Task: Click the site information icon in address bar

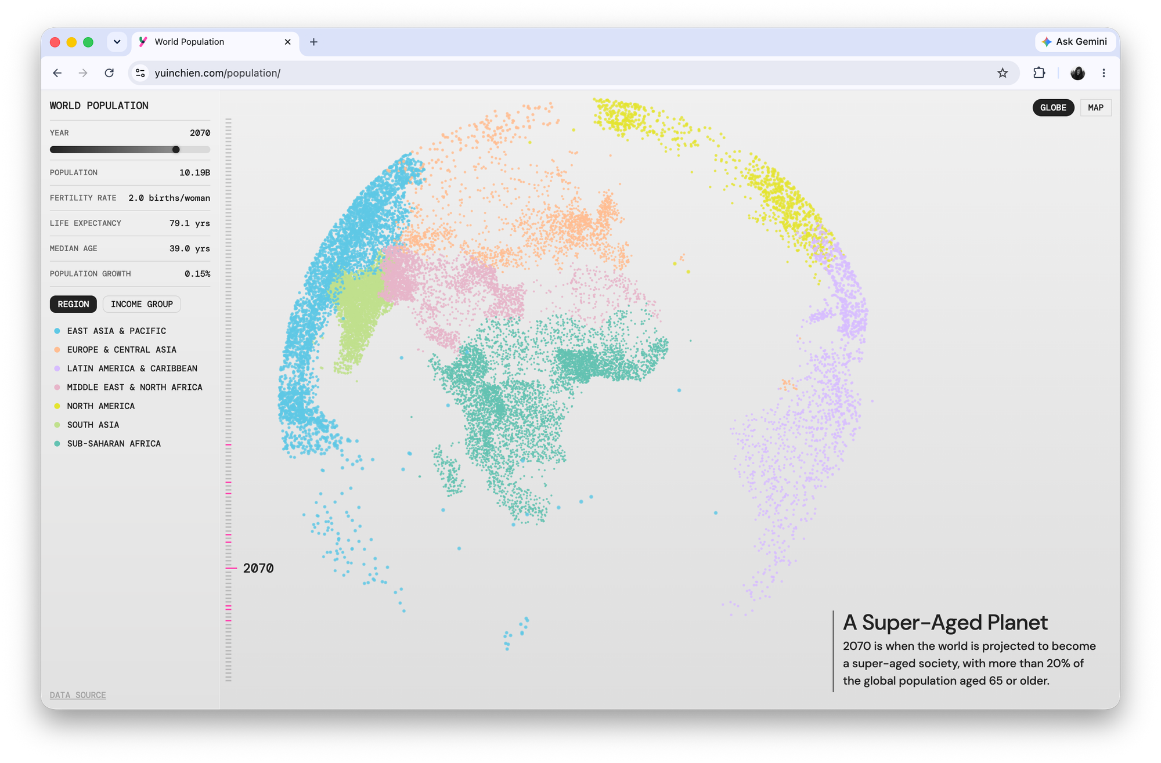Action: (140, 73)
